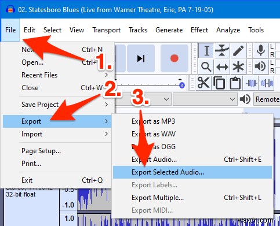Open the Generate menu
280x226 pixels.
[x=169, y=30]
